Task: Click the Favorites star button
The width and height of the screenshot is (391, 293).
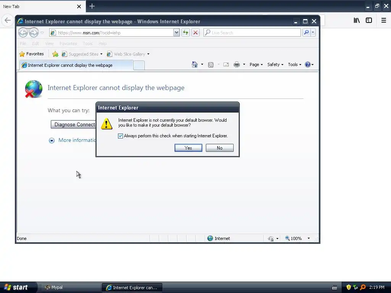Action: (x=31, y=54)
